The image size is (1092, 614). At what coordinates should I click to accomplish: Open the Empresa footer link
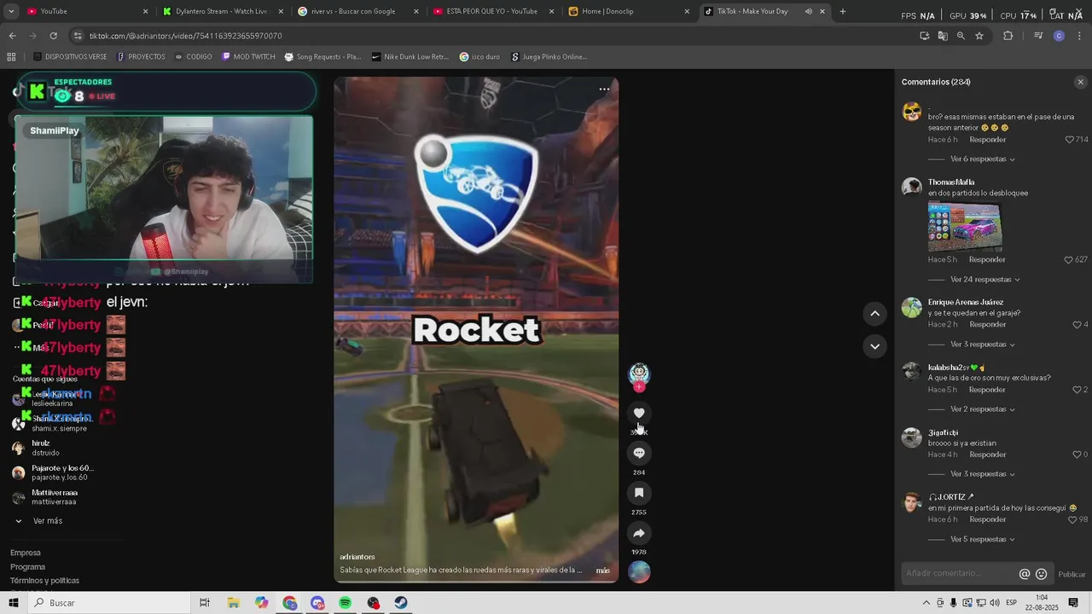(25, 553)
